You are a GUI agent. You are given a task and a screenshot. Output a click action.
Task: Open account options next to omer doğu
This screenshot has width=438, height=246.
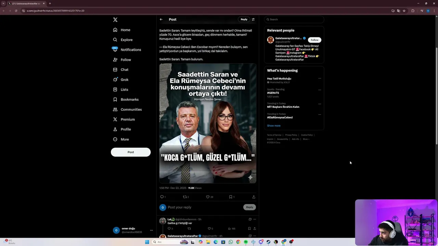[151, 230]
